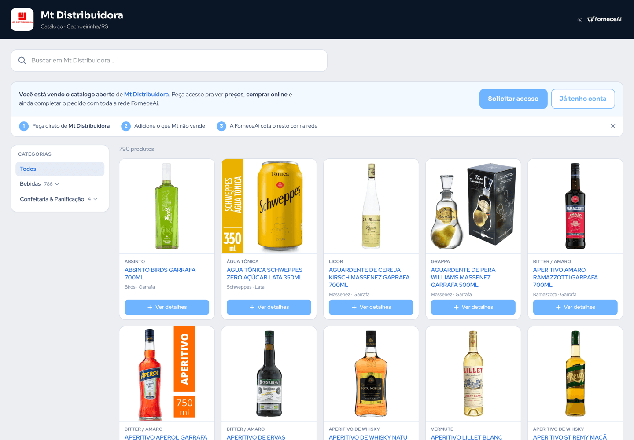Click inside the Buscar em Mt Distribuidora field
This screenshot has width=634, height=440.
coord(169,61)
